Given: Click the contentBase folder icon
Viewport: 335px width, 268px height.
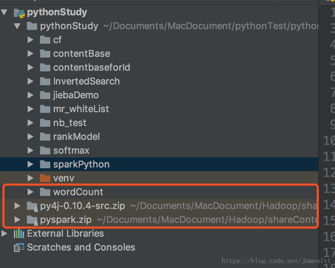Looking at the screenshot, I should tap(45, 54).
